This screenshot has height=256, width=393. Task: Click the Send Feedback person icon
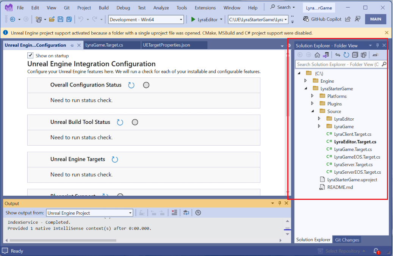[358, 19]
